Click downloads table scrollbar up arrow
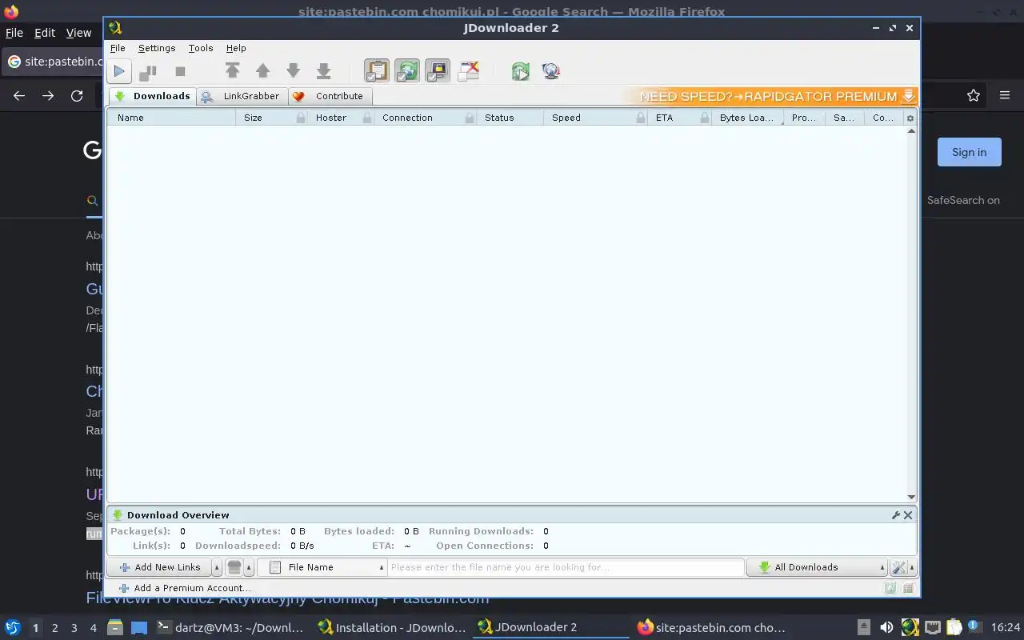The height and width of the screenshot is (640, 1024). click(911, 131)
